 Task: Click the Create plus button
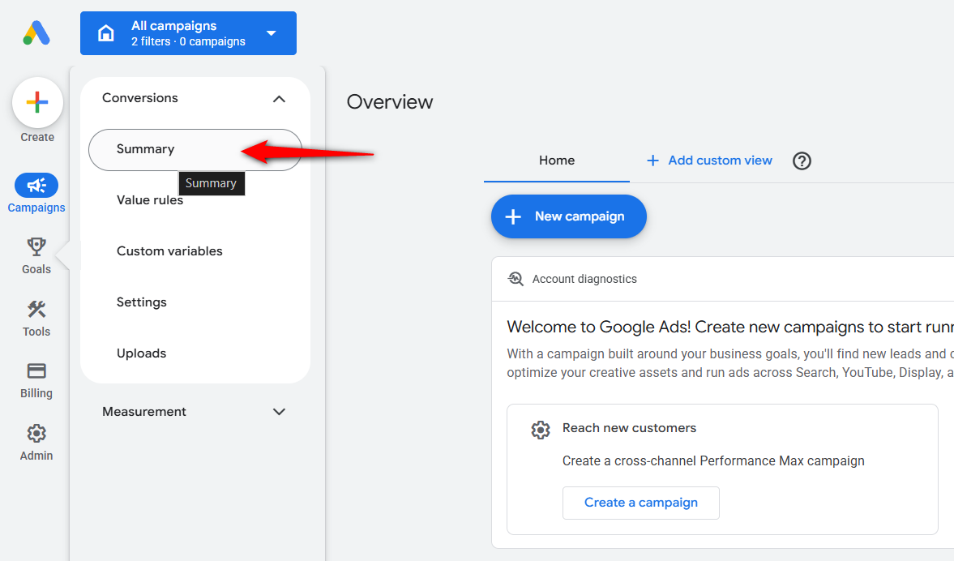tap(37, 102)
